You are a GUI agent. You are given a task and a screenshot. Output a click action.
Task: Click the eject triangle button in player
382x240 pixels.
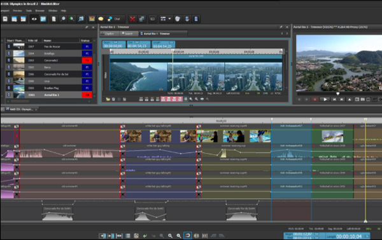350,99
